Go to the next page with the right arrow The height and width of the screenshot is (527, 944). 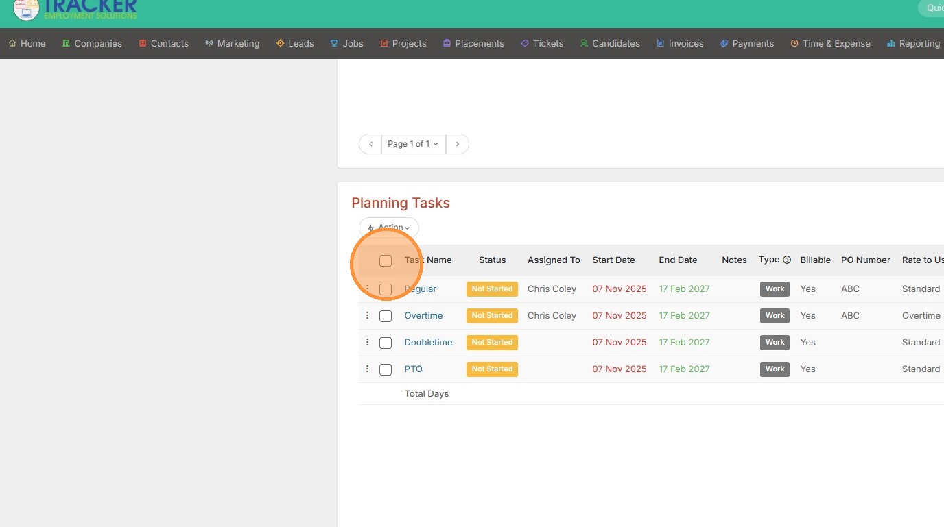coord(458,144)
